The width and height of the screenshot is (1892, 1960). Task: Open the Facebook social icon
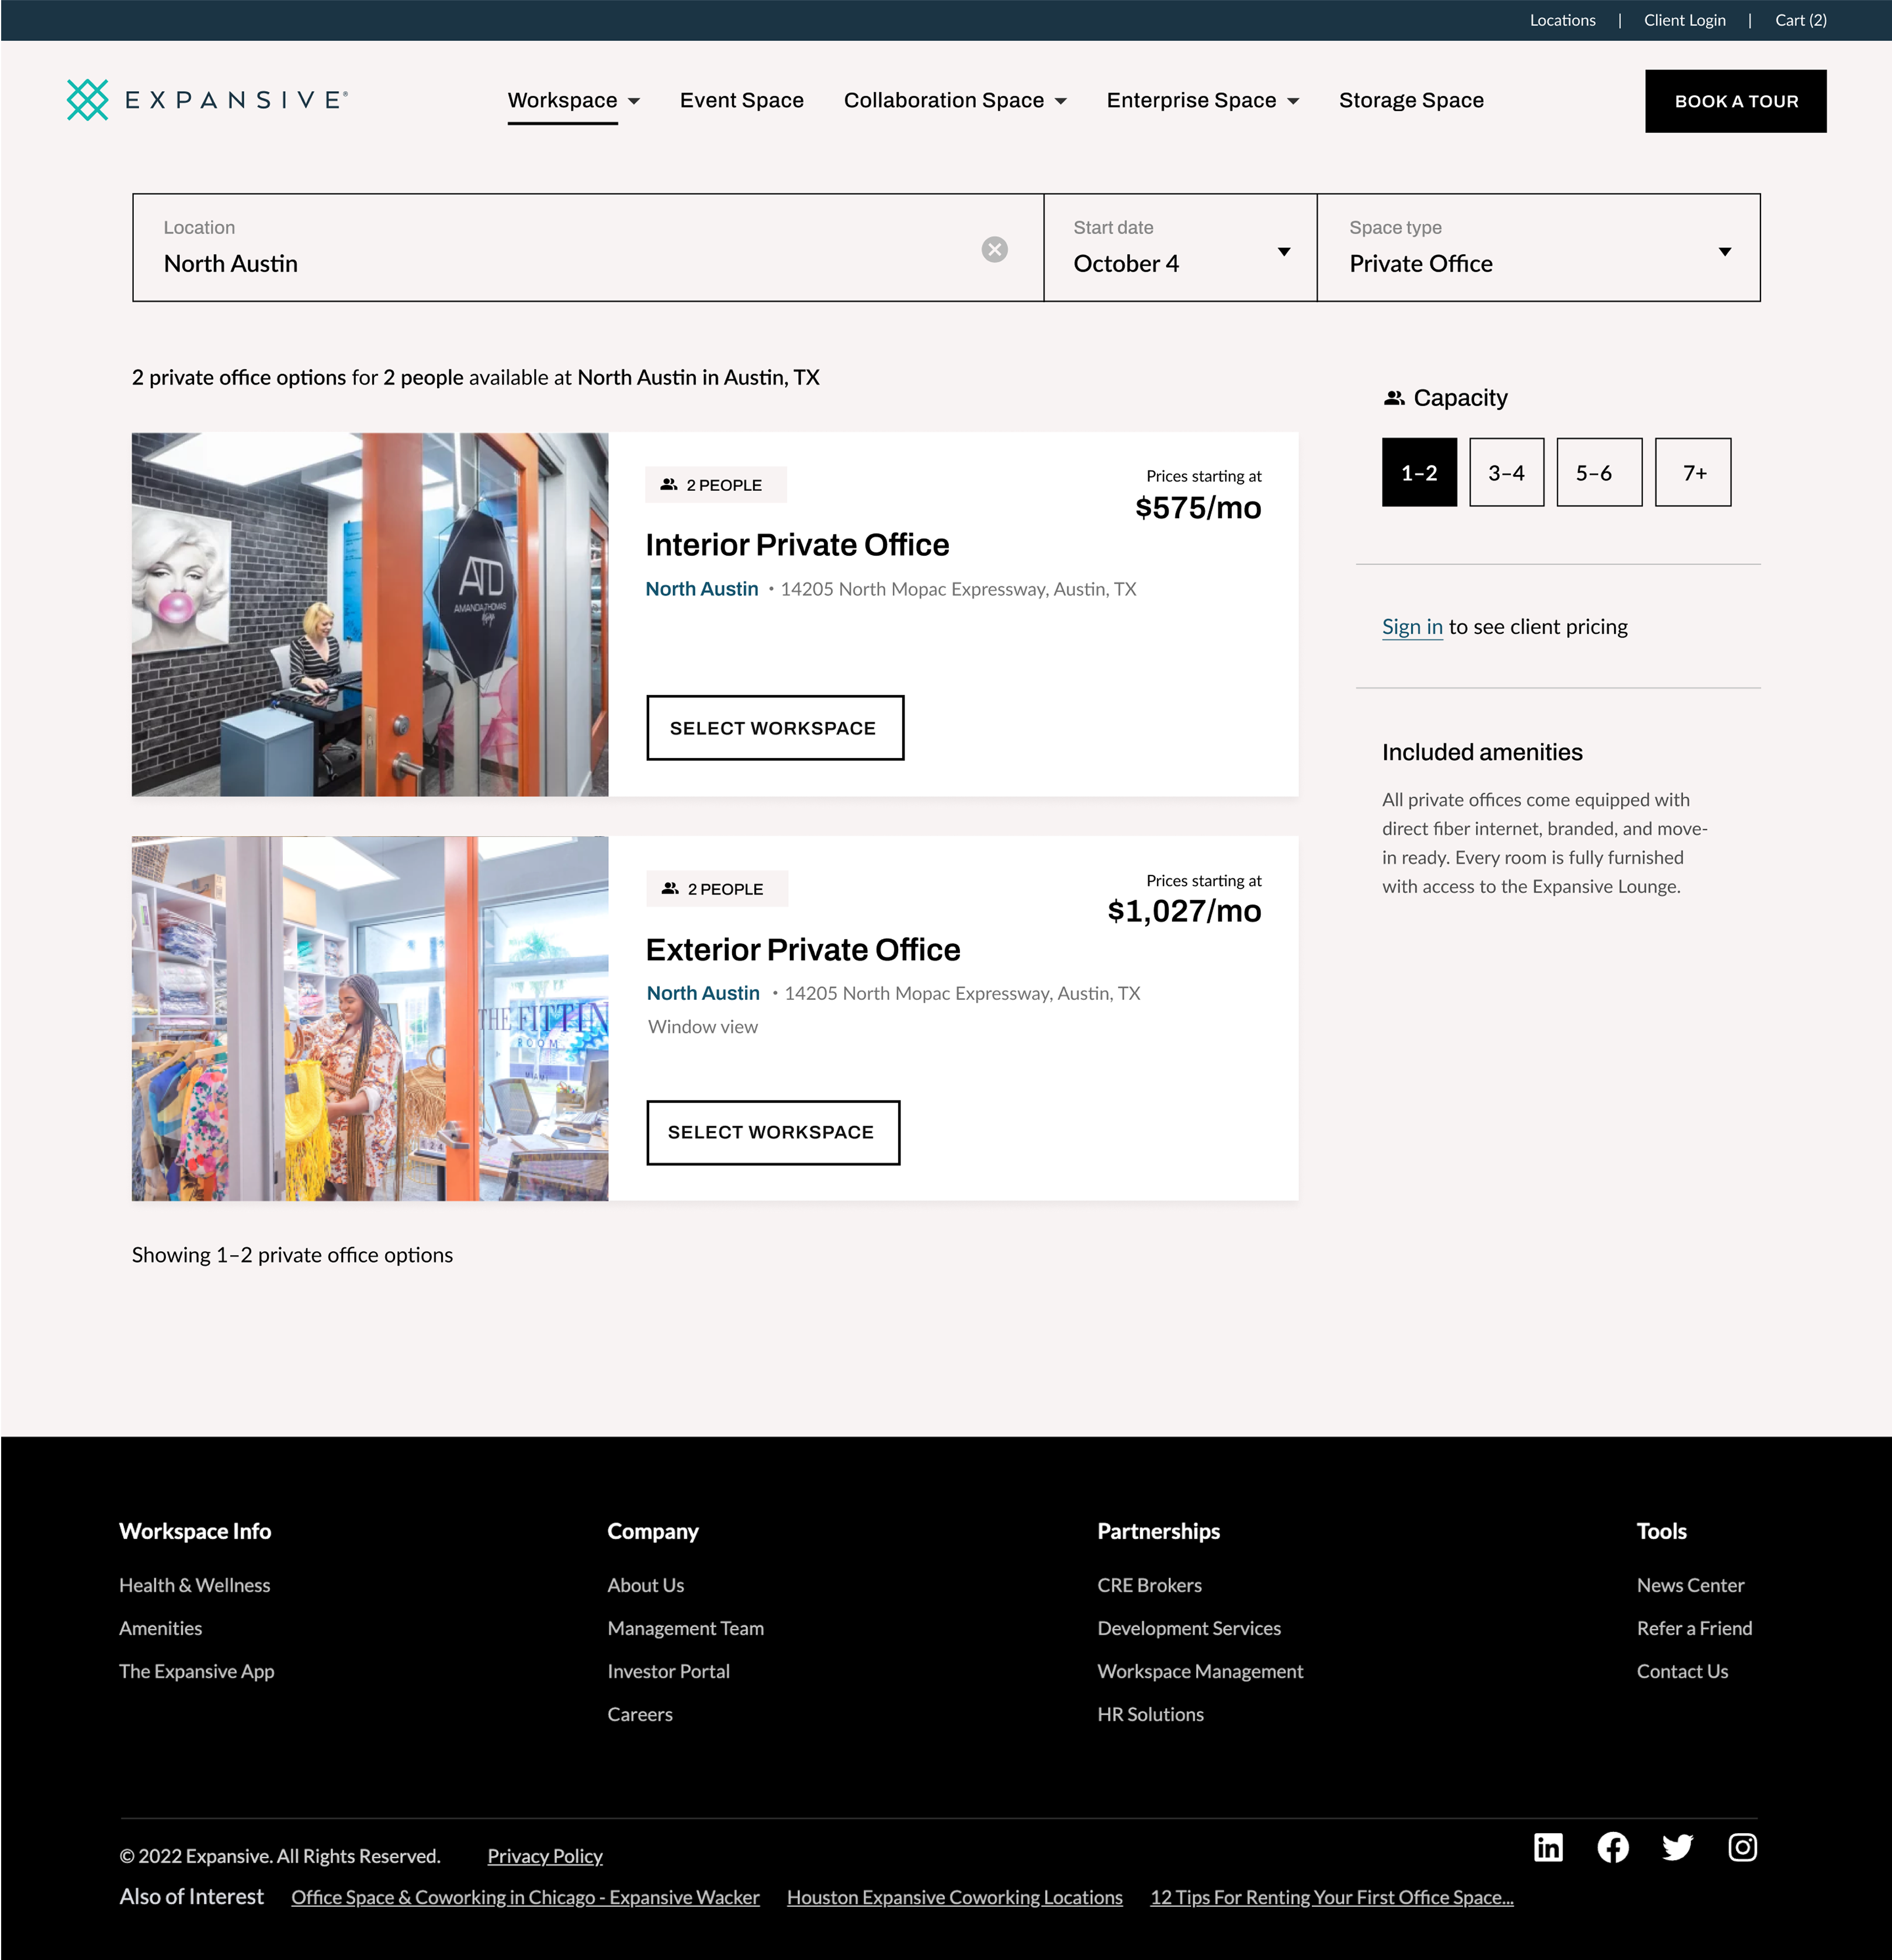(x=1613, y=1847)
